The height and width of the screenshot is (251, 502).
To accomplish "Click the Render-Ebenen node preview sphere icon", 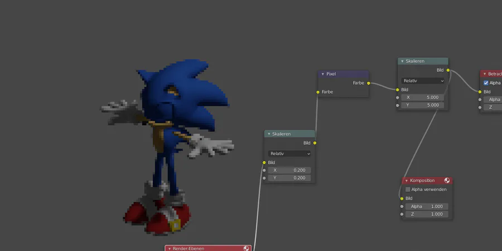I will click(x=246, y=248).
